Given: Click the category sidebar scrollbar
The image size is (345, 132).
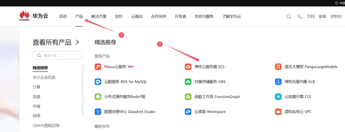Looking at the screenshot, I should tap(83, 89).
